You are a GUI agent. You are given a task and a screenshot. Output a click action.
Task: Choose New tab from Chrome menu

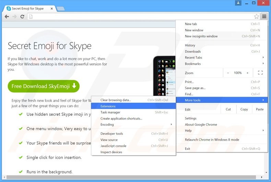222,24
